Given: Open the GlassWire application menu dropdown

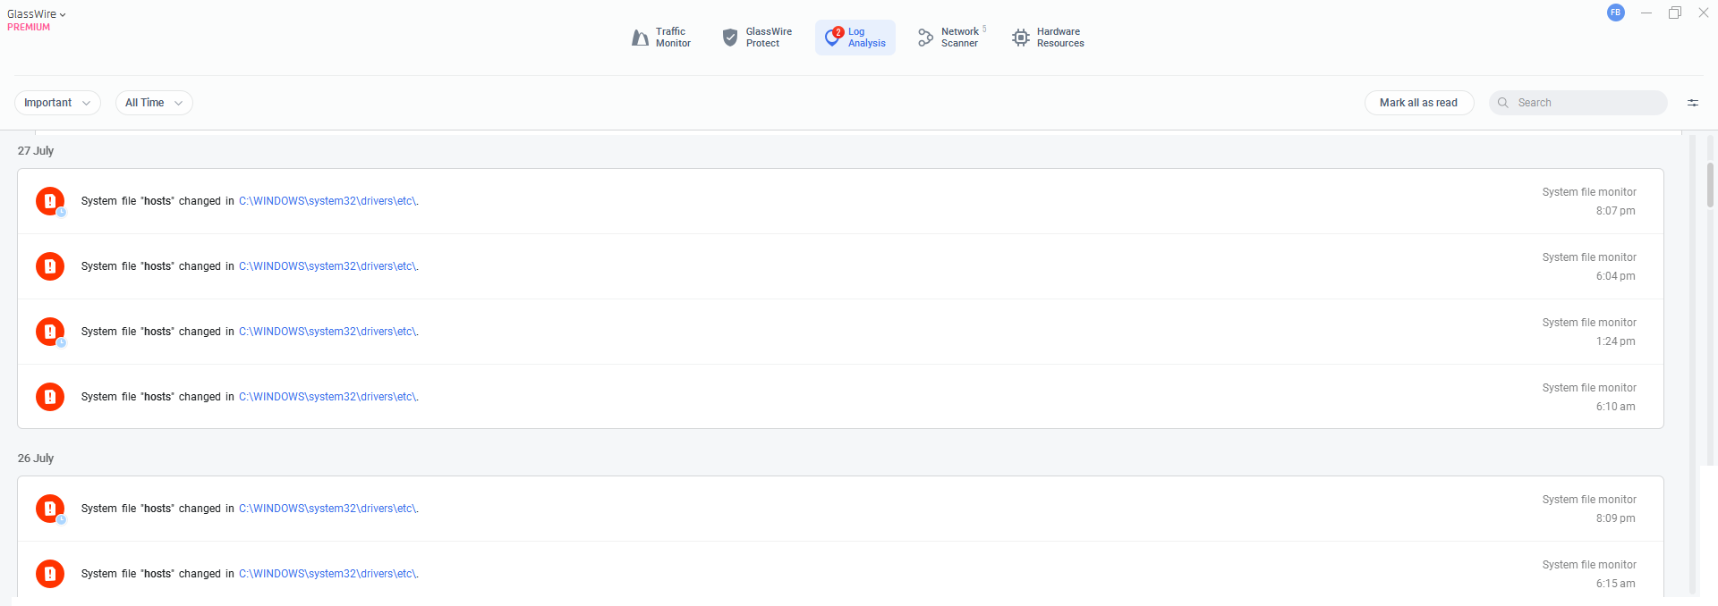Looking at the screenshot, I should click(x=37, y=14).
